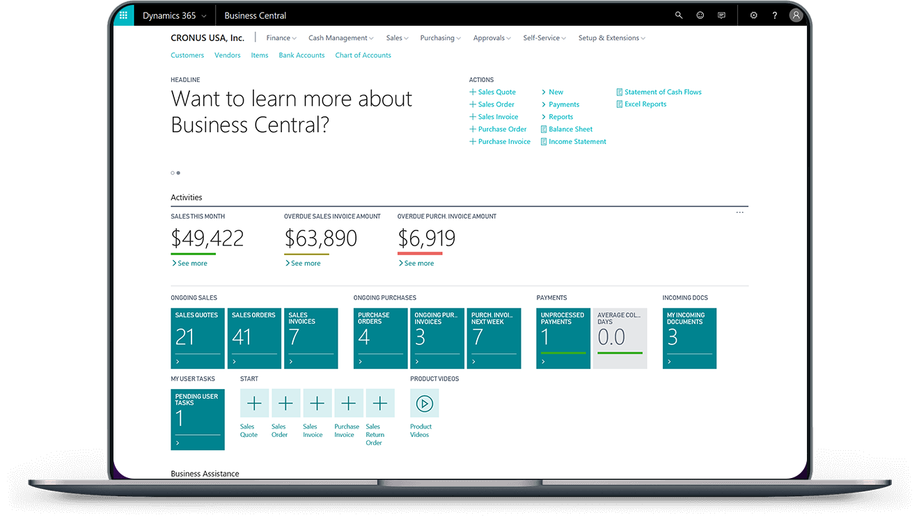Screen dimensions: 919x517
Task: Open the Chart of Accounts link
Action: (363, 56)
